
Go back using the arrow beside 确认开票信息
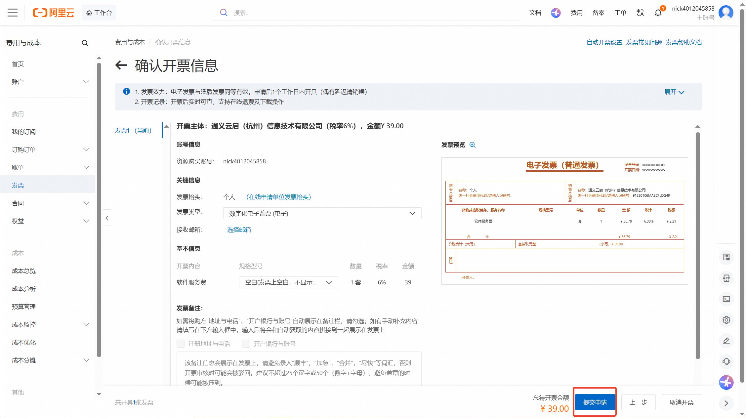coord(121,65)
